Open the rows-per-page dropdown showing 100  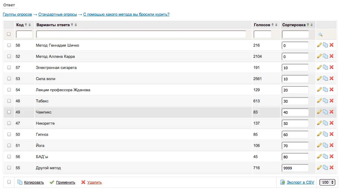[328, 182]
